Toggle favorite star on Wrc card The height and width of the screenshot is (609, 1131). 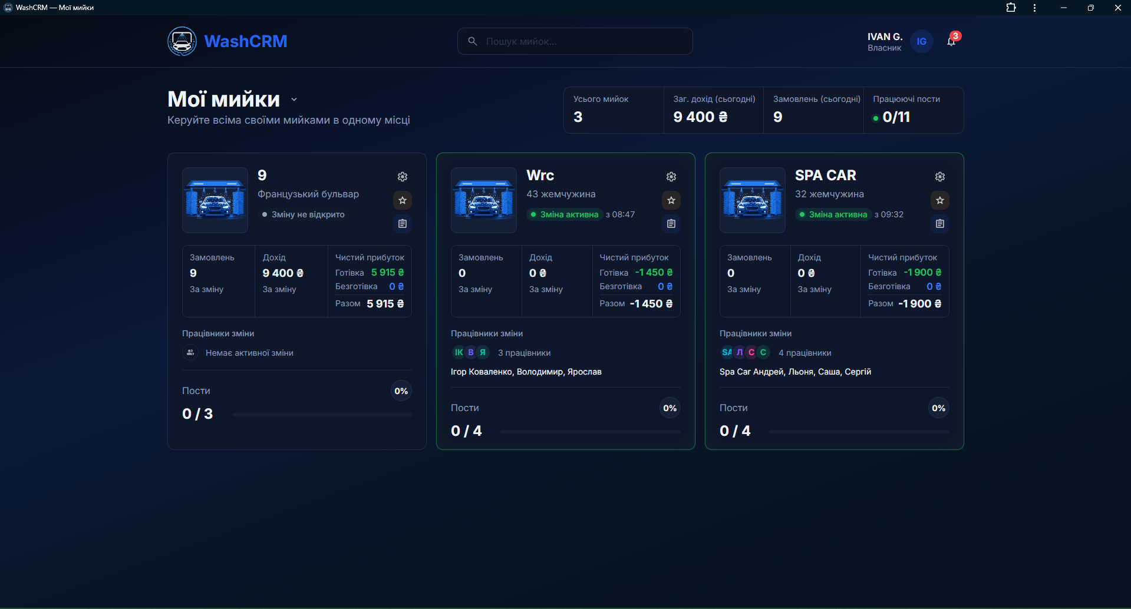(x=671, y=200)
